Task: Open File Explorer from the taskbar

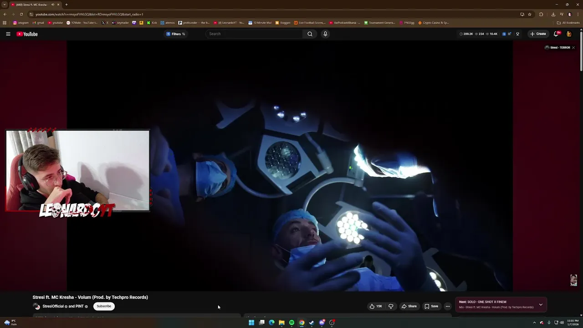Action: click(281, 323)
